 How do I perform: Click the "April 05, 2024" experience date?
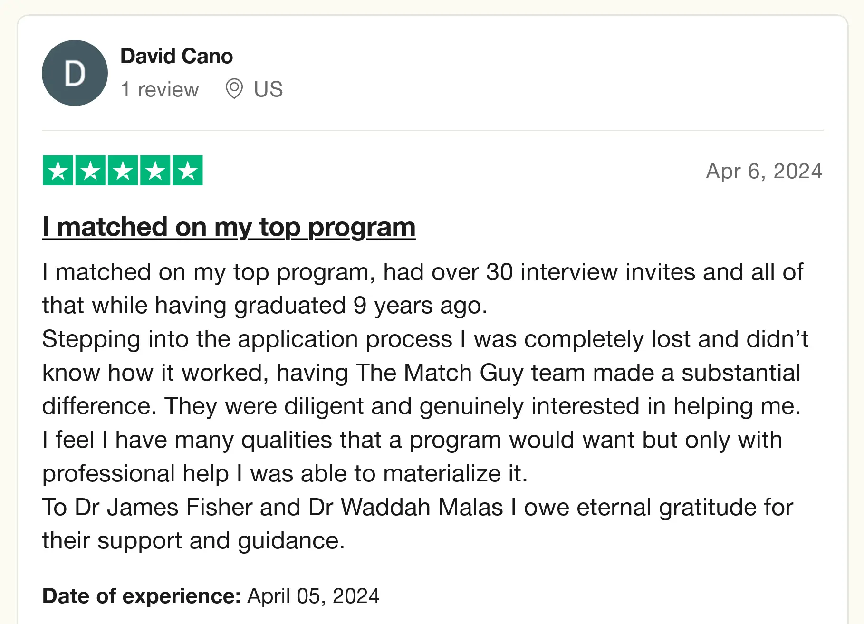coord(313,596)
